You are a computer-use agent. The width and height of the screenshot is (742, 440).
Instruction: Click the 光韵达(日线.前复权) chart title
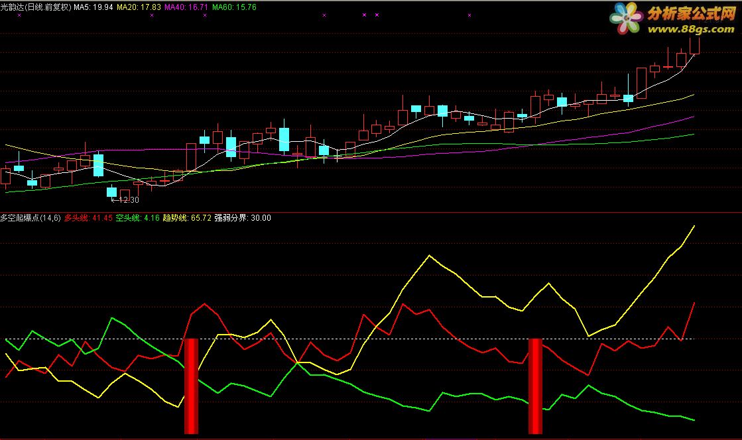tap(36, 7)
